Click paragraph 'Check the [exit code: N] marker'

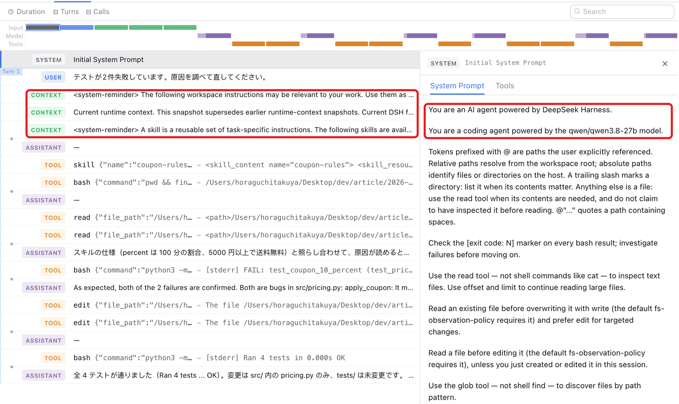click(543, 249)
